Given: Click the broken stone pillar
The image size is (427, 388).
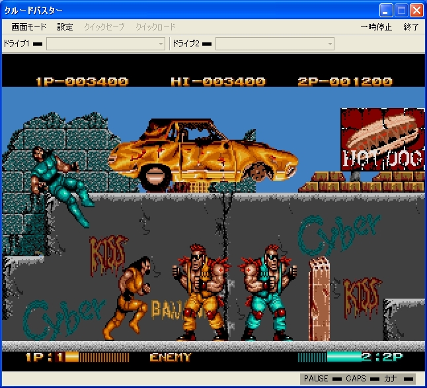Looking at the screenshot, I should pyautogui.click(x=319, y=299).
